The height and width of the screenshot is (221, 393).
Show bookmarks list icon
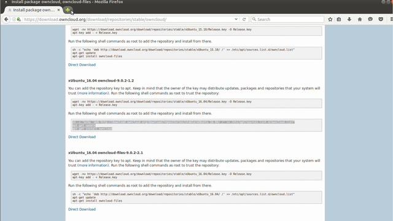click(x=339, y=19)
